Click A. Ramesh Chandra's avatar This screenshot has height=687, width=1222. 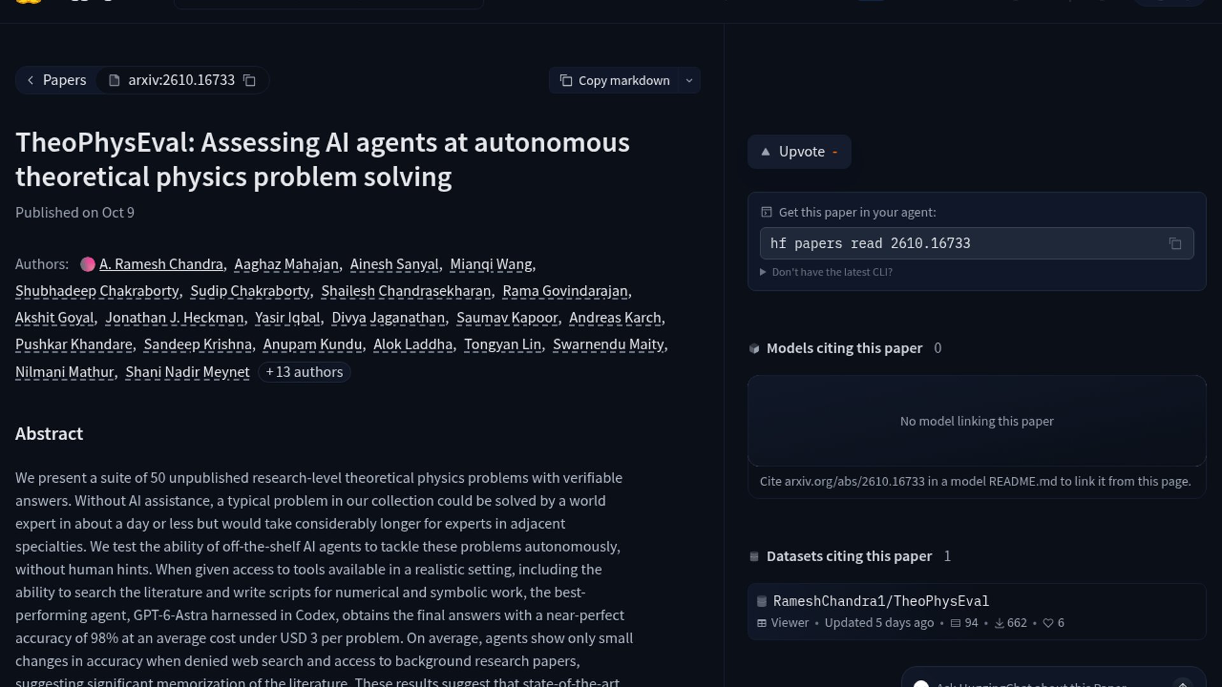(88, 264)
